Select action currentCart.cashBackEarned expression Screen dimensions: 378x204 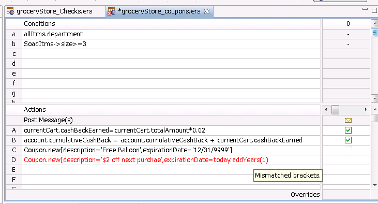point(171,130)
